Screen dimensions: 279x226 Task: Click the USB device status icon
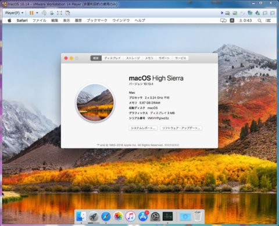pos(257,13)
